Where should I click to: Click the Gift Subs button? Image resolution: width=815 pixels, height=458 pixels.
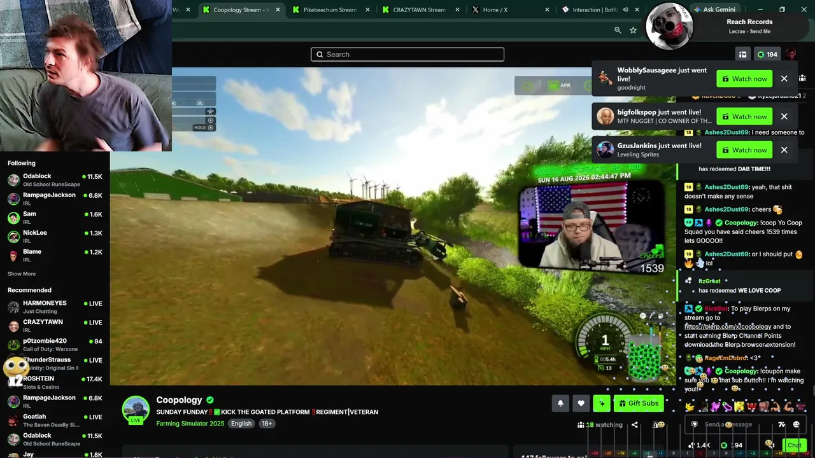click(639, 403)
